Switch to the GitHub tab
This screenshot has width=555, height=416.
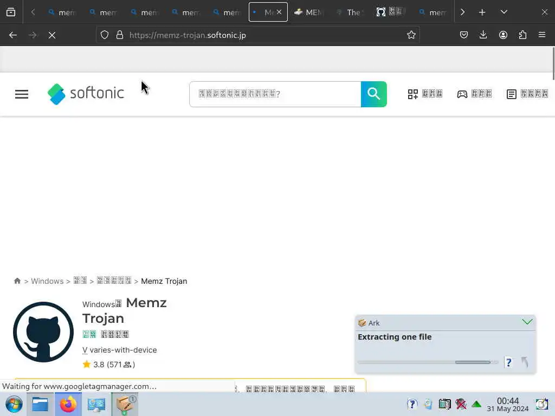click(391, 12)
